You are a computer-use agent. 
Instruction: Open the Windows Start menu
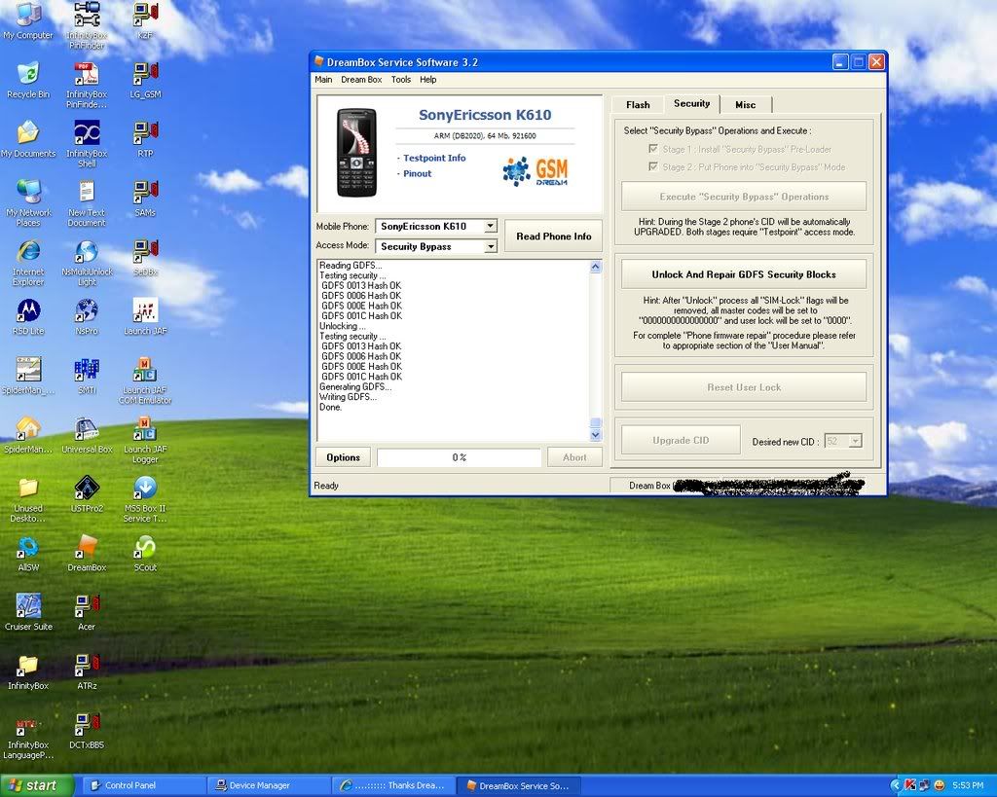(x=36, y=785)
